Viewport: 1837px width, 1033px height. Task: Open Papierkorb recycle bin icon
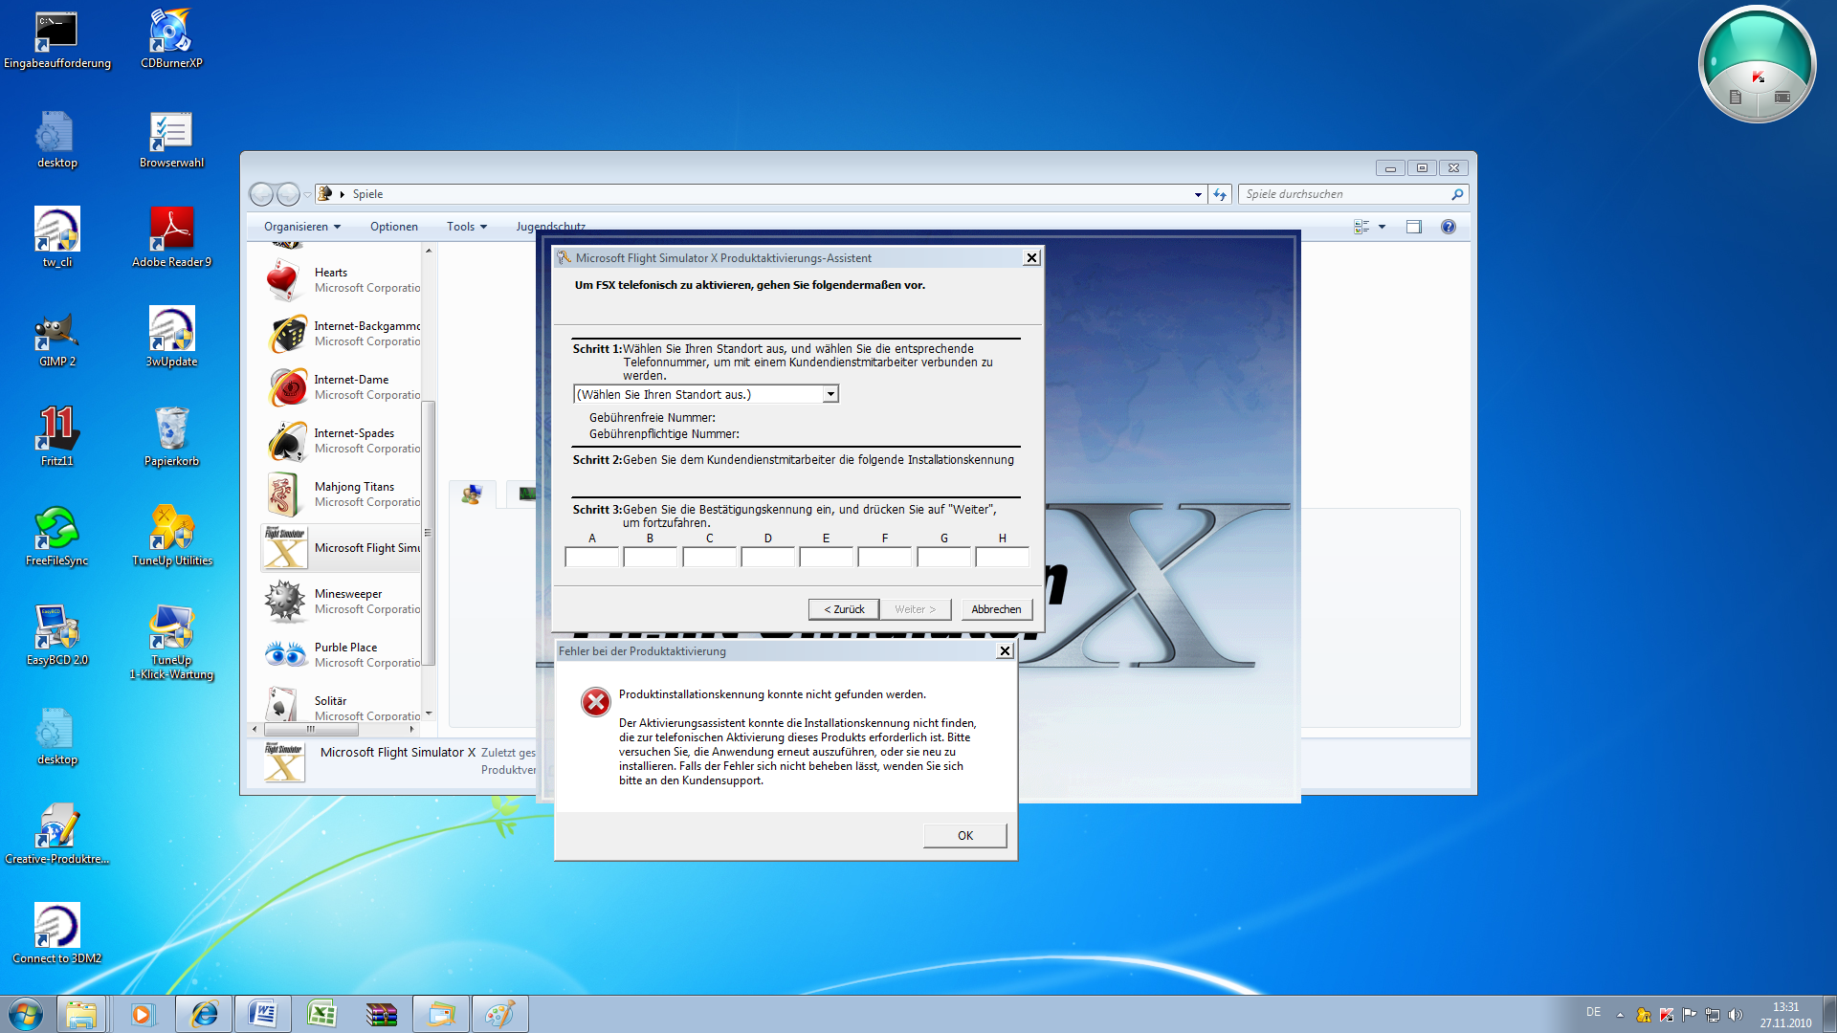[x=171, y=438]
